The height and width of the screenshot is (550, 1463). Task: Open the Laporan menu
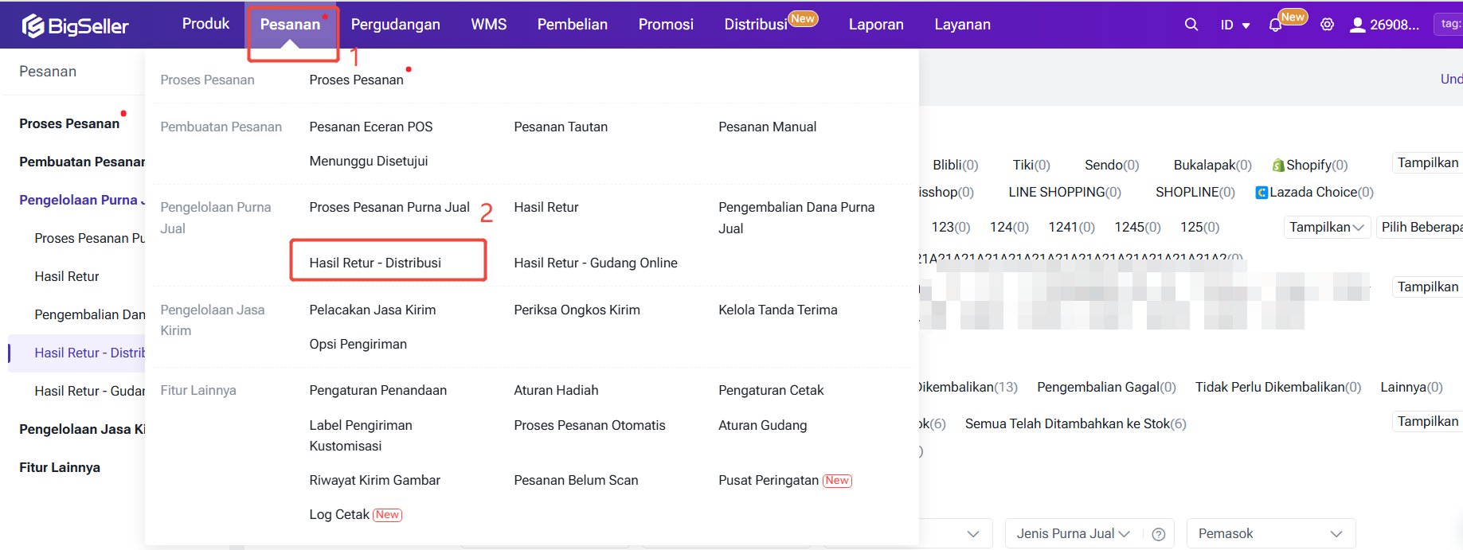(876, 25)
